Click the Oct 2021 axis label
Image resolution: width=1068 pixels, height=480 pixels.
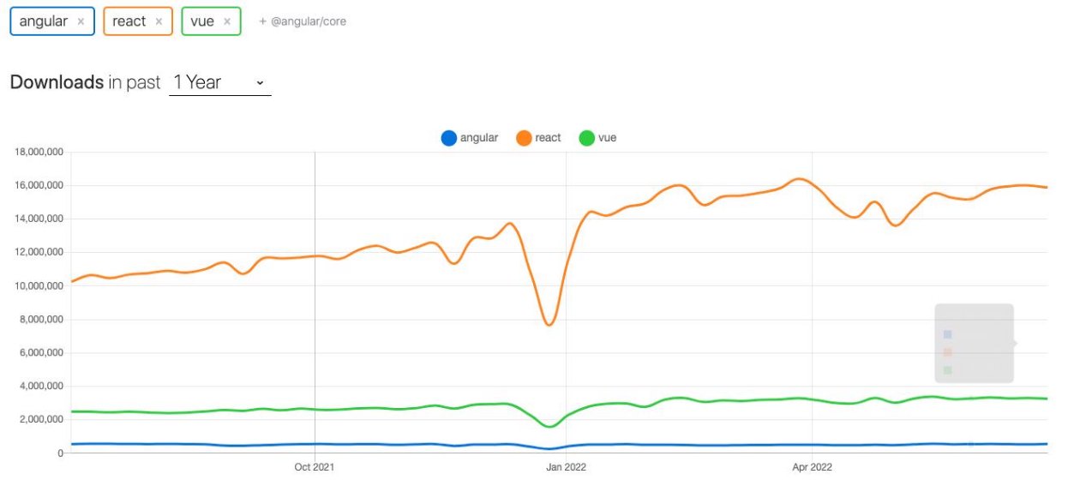[x=315, y=467]
